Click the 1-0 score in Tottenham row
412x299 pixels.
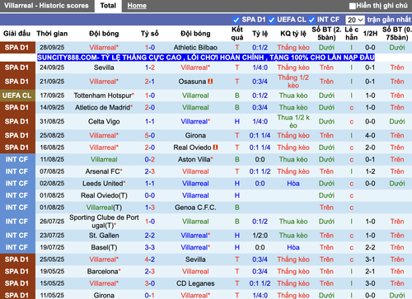pos(150,96)
